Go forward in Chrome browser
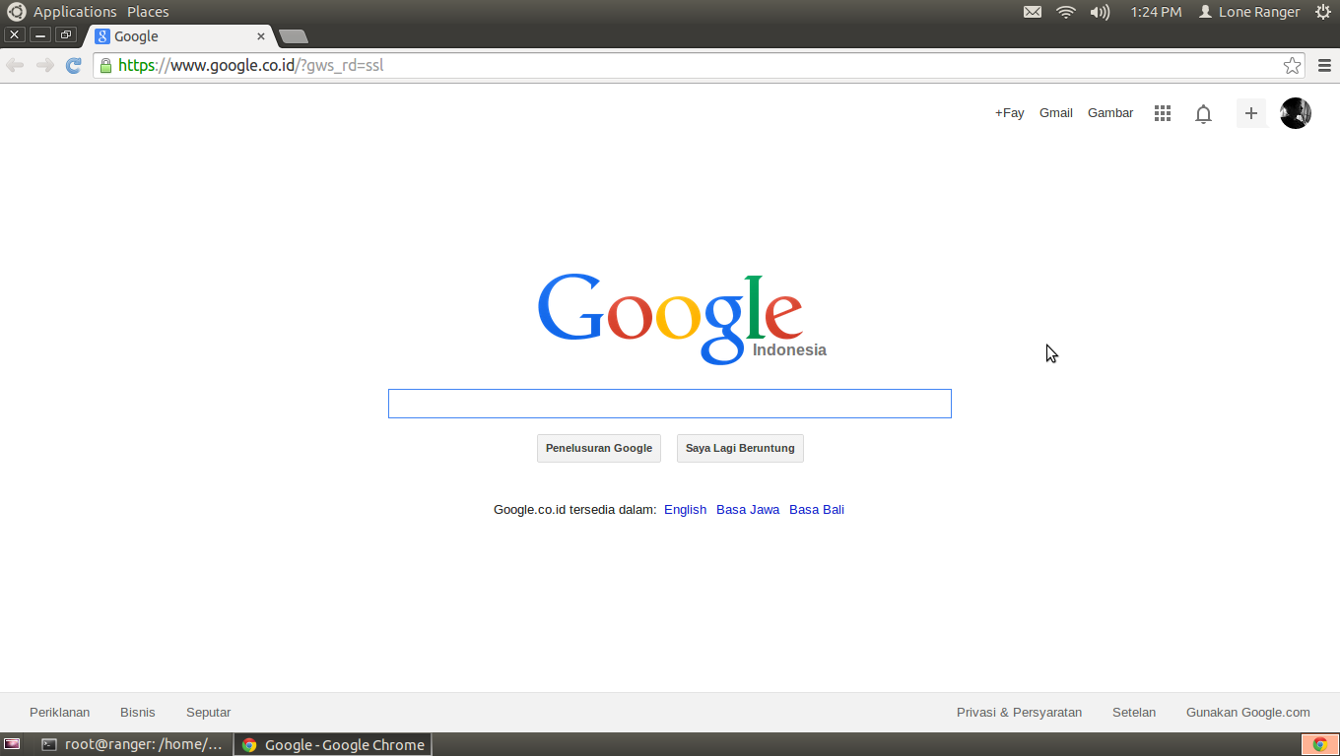 (44, 65)
